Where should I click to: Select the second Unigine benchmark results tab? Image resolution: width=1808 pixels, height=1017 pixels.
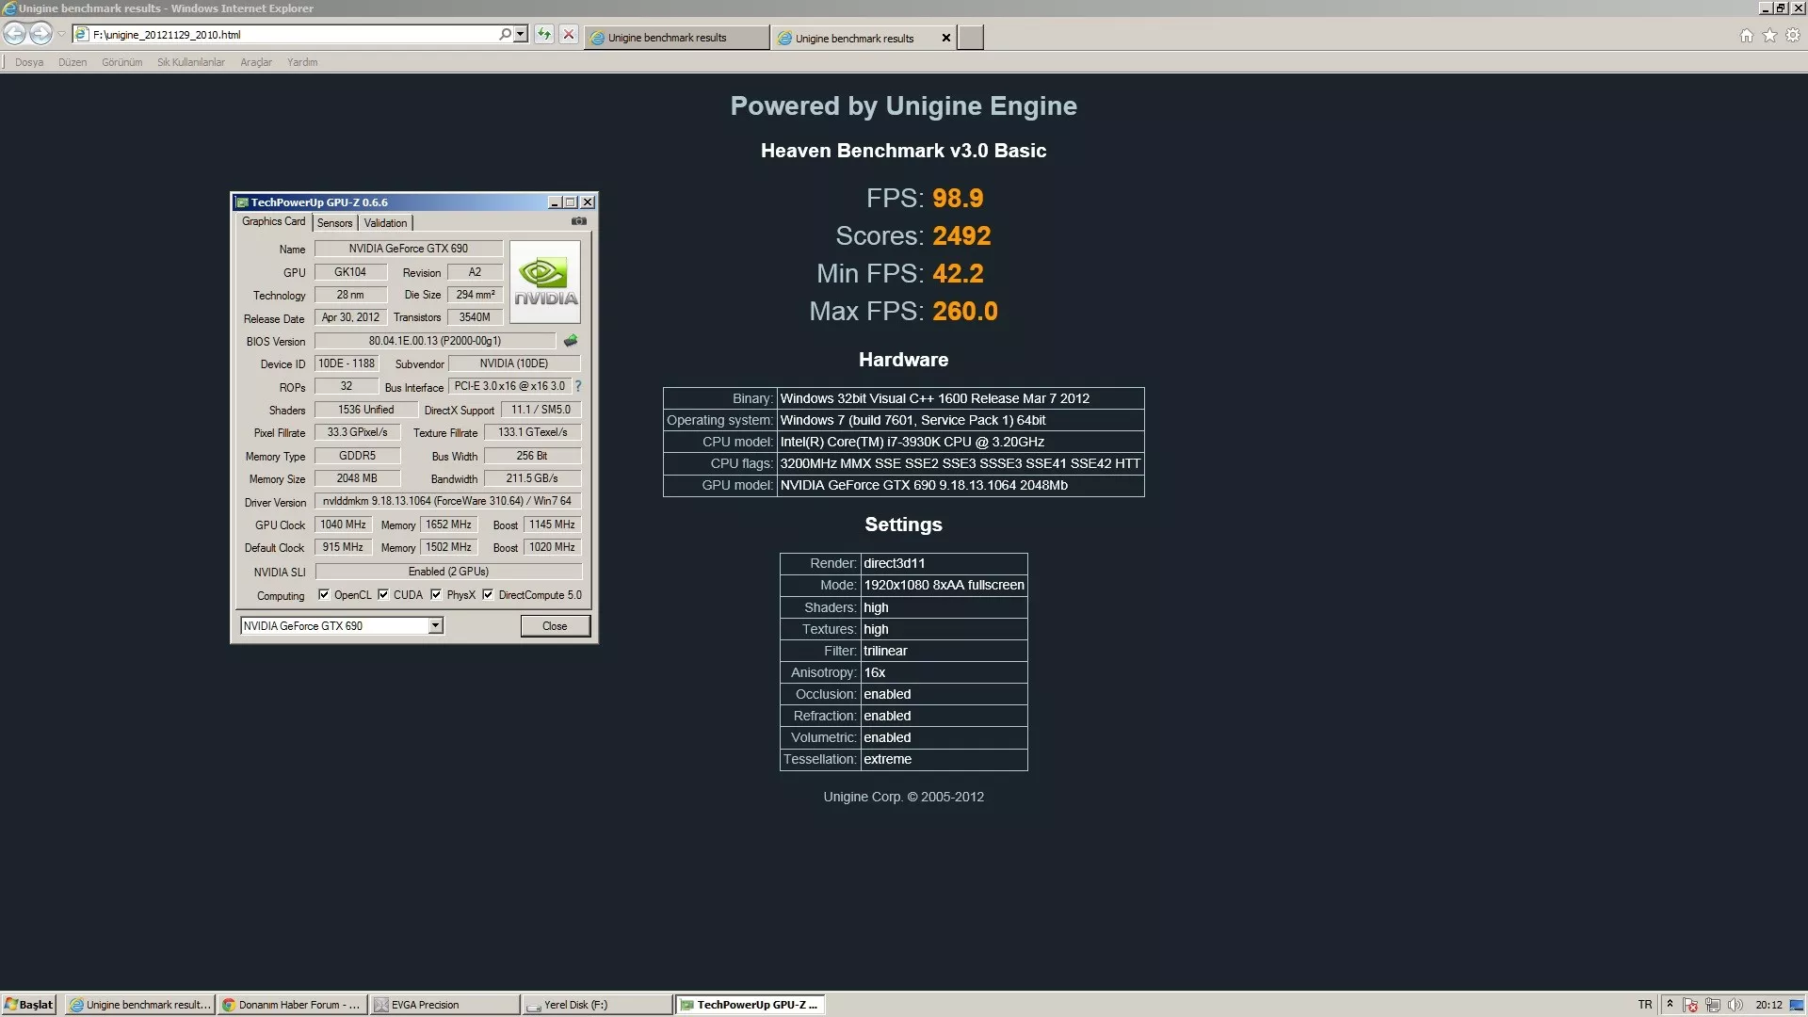click(854, 39)
